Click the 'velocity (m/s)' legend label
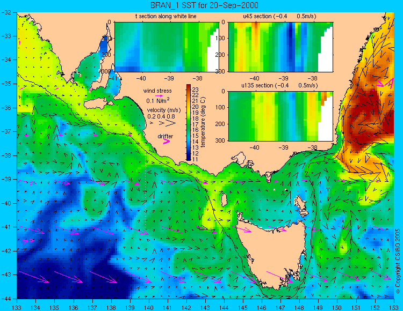 coord(164,110)
